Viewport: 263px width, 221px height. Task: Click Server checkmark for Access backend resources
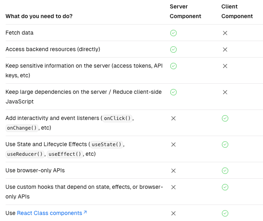[173, 50]
